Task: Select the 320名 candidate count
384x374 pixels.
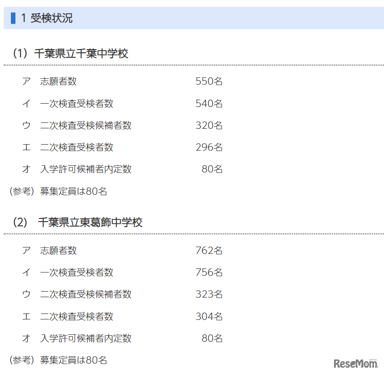Action: [209, 126]
